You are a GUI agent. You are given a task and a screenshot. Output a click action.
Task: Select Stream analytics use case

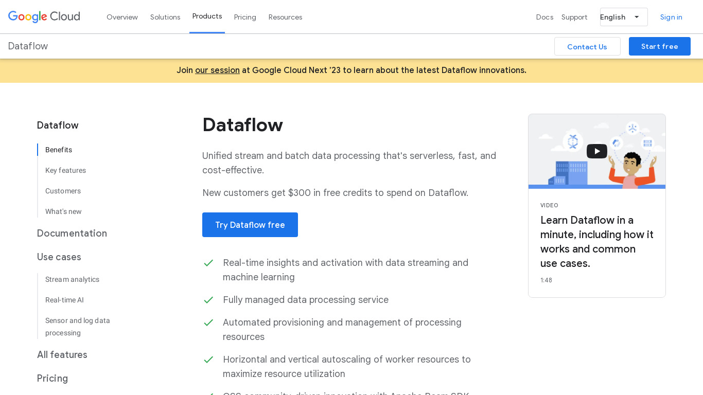click(x=72, y=279)
